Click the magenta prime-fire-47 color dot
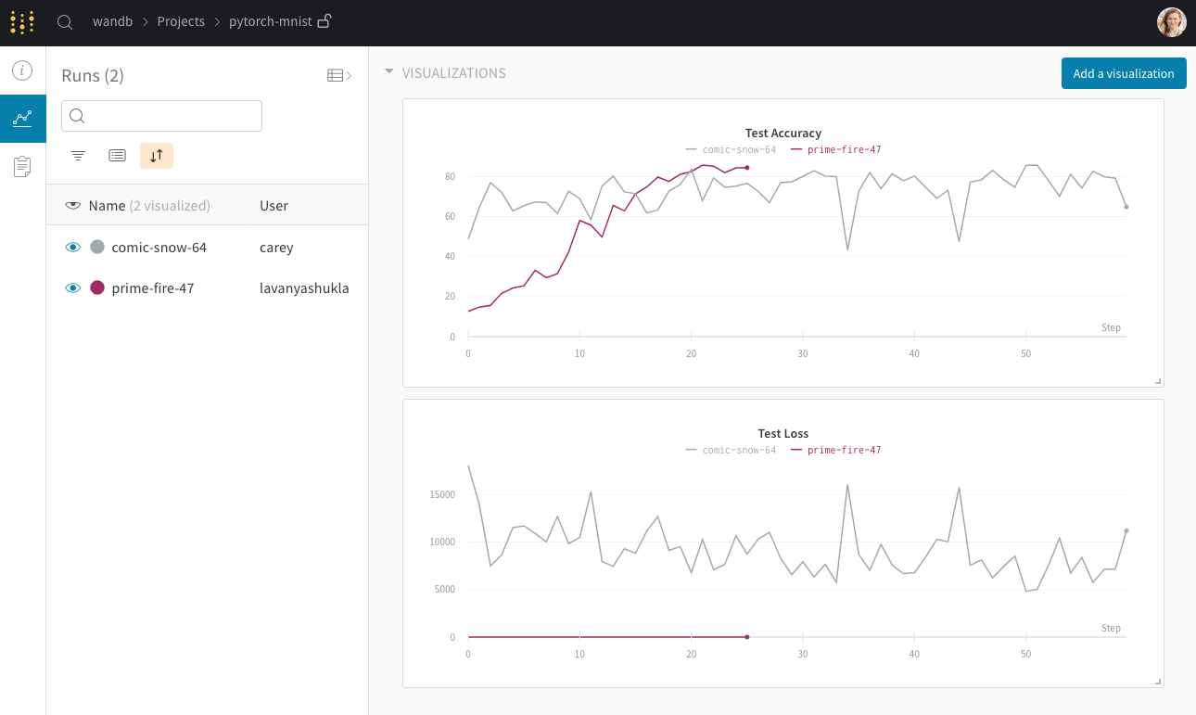 tap(97, 288)
